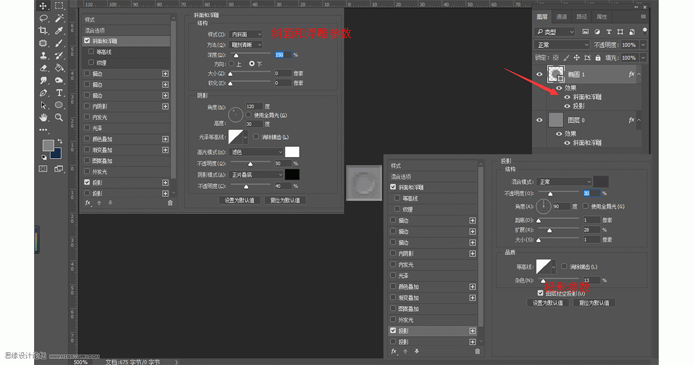Image resolution: width=694 pixels, height=365 pixels.
Task: Select the Paint Bucket tool
Action: tap(59, 68)
